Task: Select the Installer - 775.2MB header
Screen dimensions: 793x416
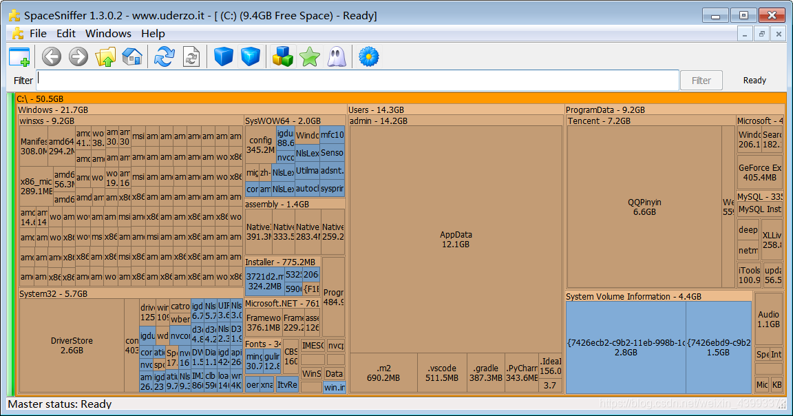Action: pos(283,262)
